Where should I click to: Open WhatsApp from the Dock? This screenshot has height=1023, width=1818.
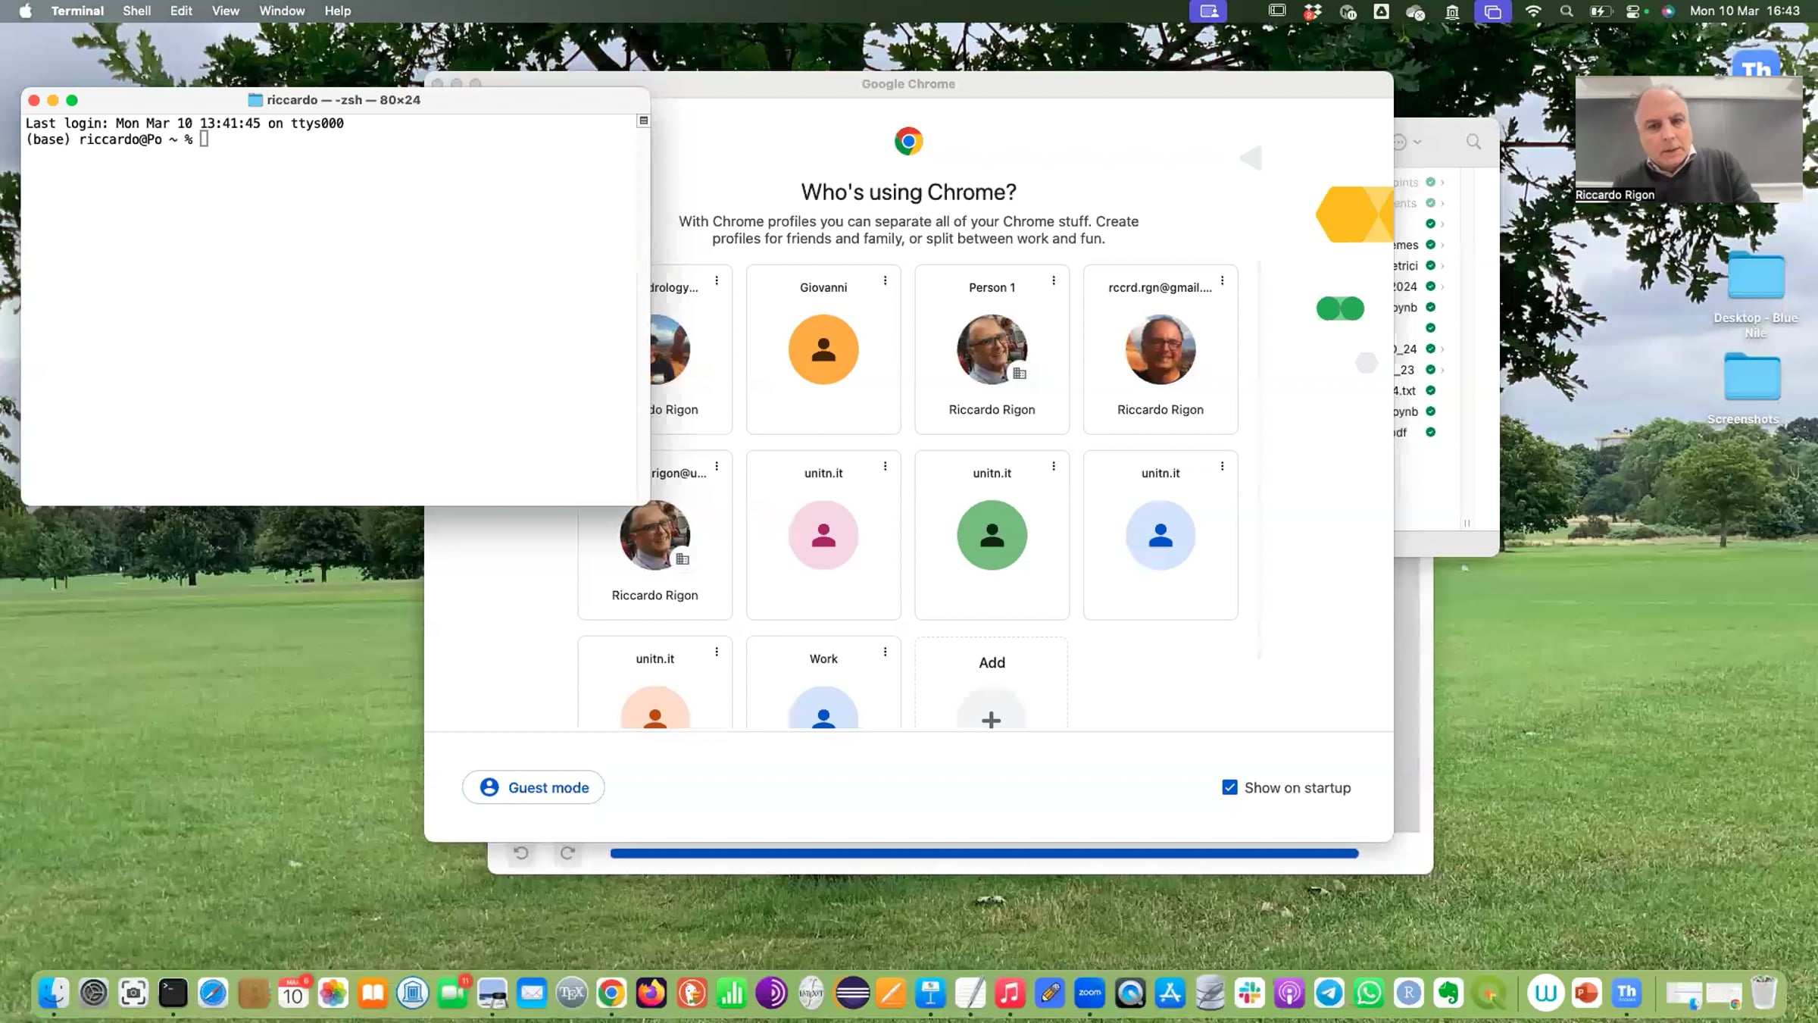pos(1369,993)
